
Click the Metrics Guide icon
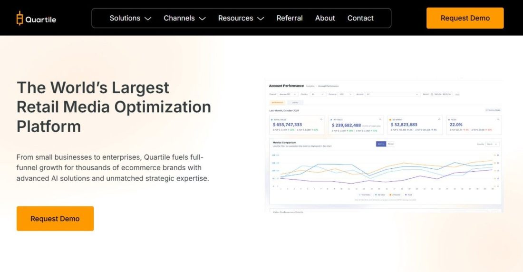486,110
